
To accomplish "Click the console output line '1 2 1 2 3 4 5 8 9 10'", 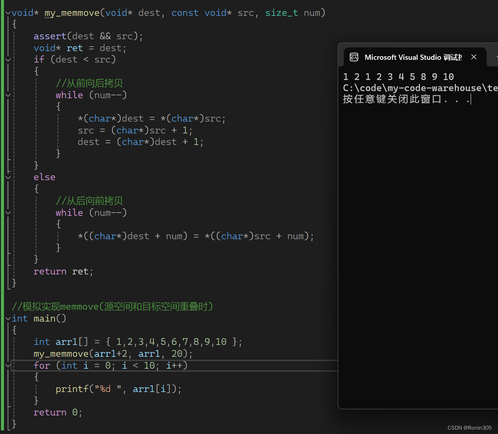I will point(399,77).
